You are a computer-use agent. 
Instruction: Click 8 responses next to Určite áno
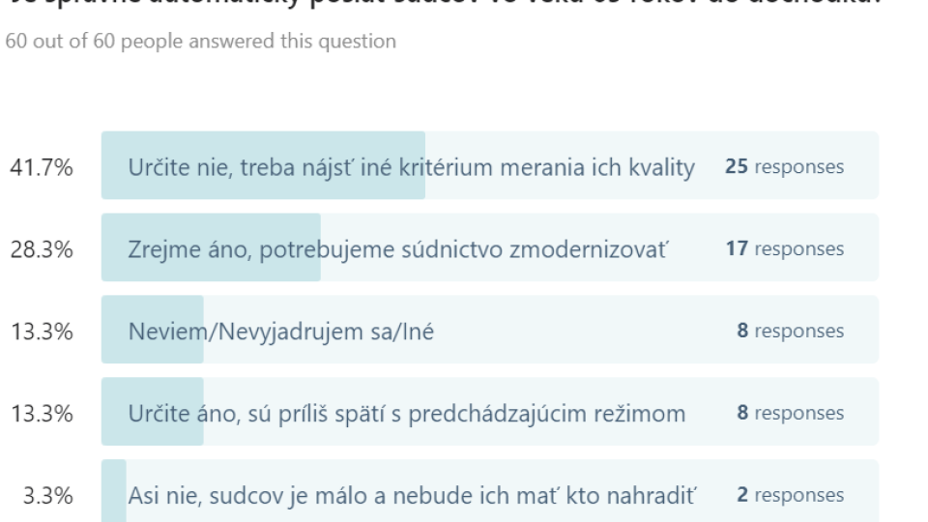coord(790,413)
